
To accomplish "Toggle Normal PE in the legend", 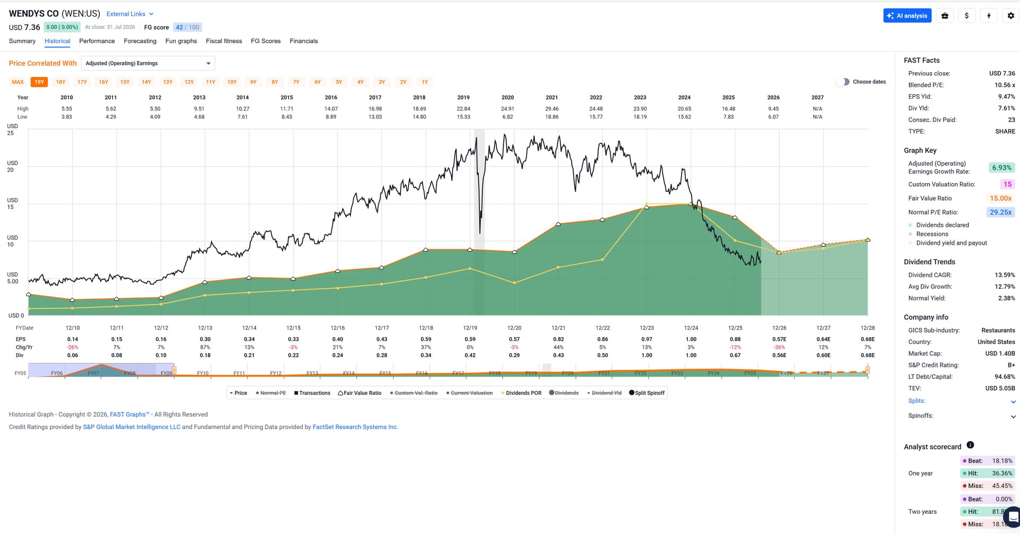I will [271, 393].
